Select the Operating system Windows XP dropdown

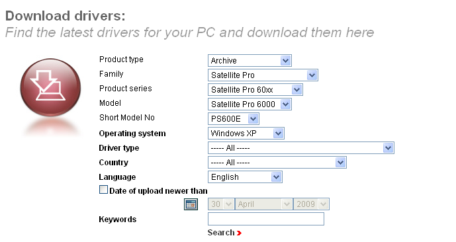click(x=246, y=133)
